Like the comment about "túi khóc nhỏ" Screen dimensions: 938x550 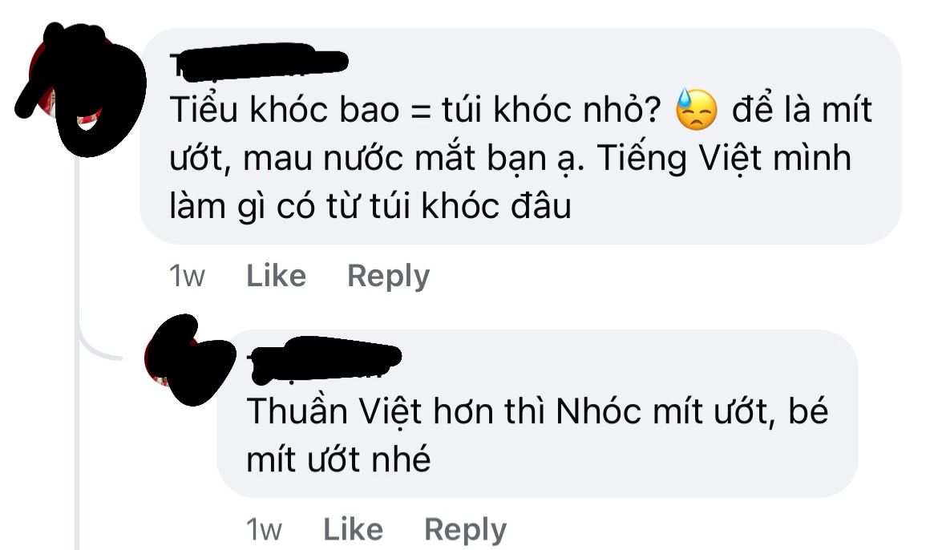coord(277,276)
